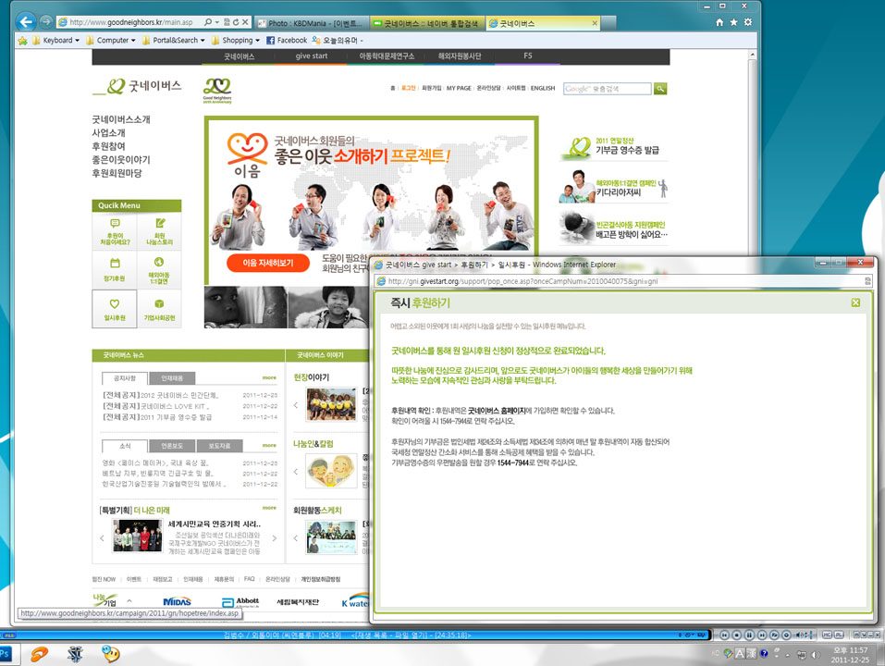Image resolution: width=885 pixels, height=666 pixels.
Task: Click the MY PAGE link in site header
Action: click(459, 88)
